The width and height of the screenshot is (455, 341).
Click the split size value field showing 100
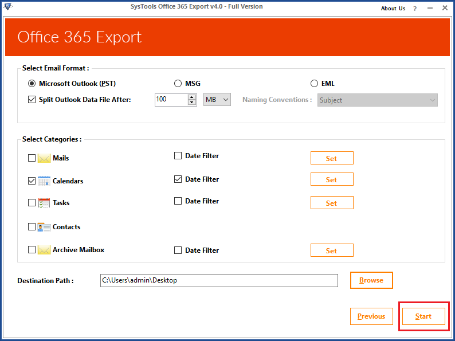[x=171, y=100]
